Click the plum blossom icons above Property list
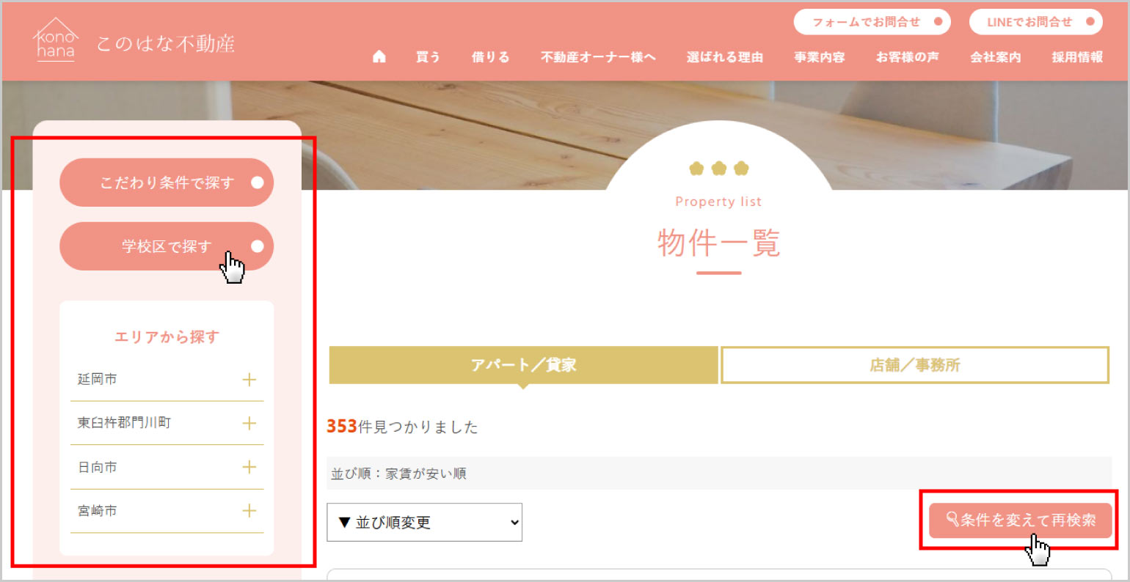Screen dimensions: 1130x582 click(719, 167)
